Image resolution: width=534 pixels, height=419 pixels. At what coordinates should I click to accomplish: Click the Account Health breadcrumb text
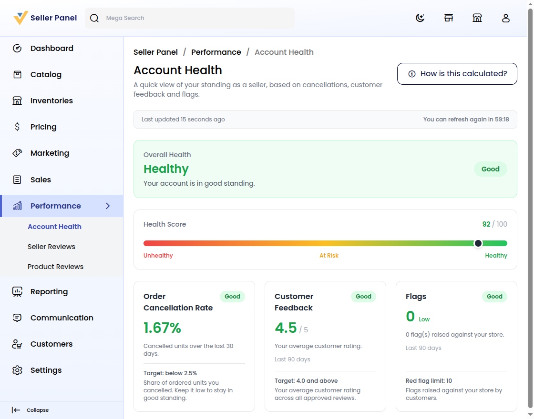(x=284, y=52)
